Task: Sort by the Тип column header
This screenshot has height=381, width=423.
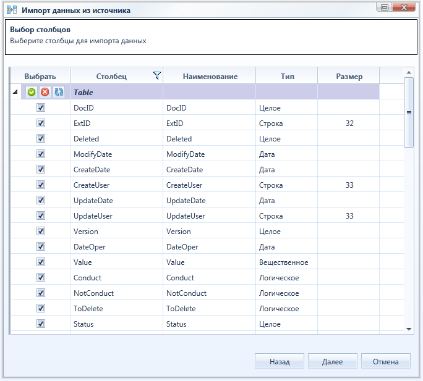Action: point(287,76)
